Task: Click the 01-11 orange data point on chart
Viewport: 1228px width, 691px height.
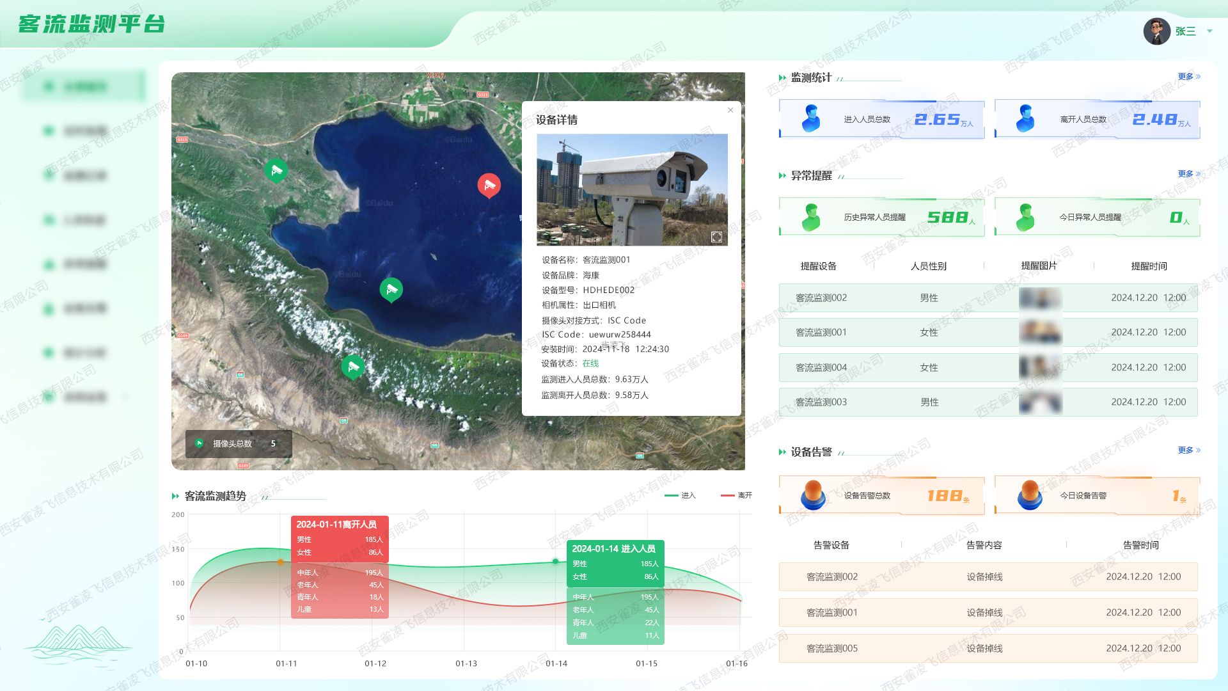Action: point(280,562)
